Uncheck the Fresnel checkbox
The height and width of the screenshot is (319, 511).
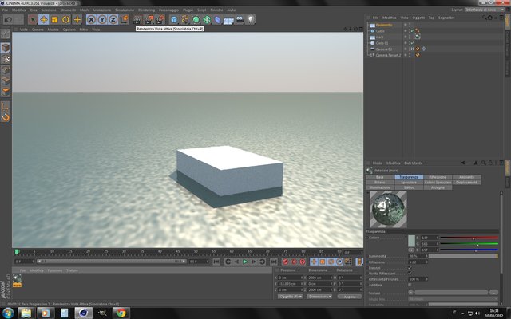tap(410, 268)
